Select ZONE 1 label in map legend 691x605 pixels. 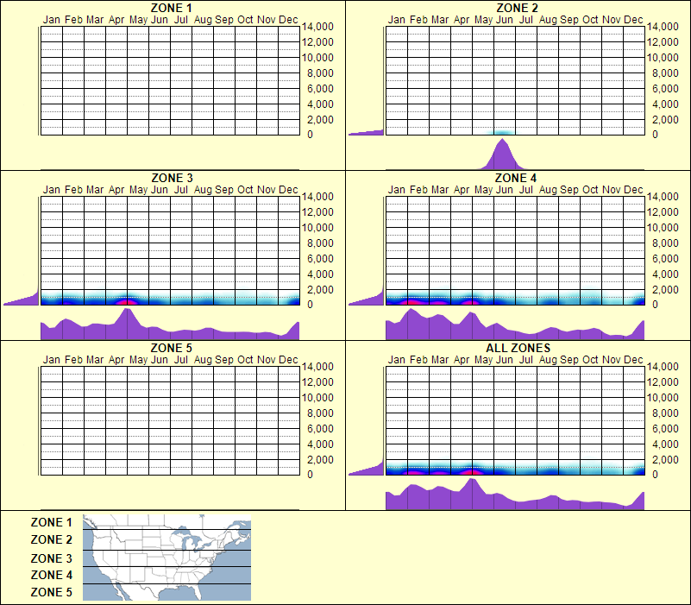point(51,522)
